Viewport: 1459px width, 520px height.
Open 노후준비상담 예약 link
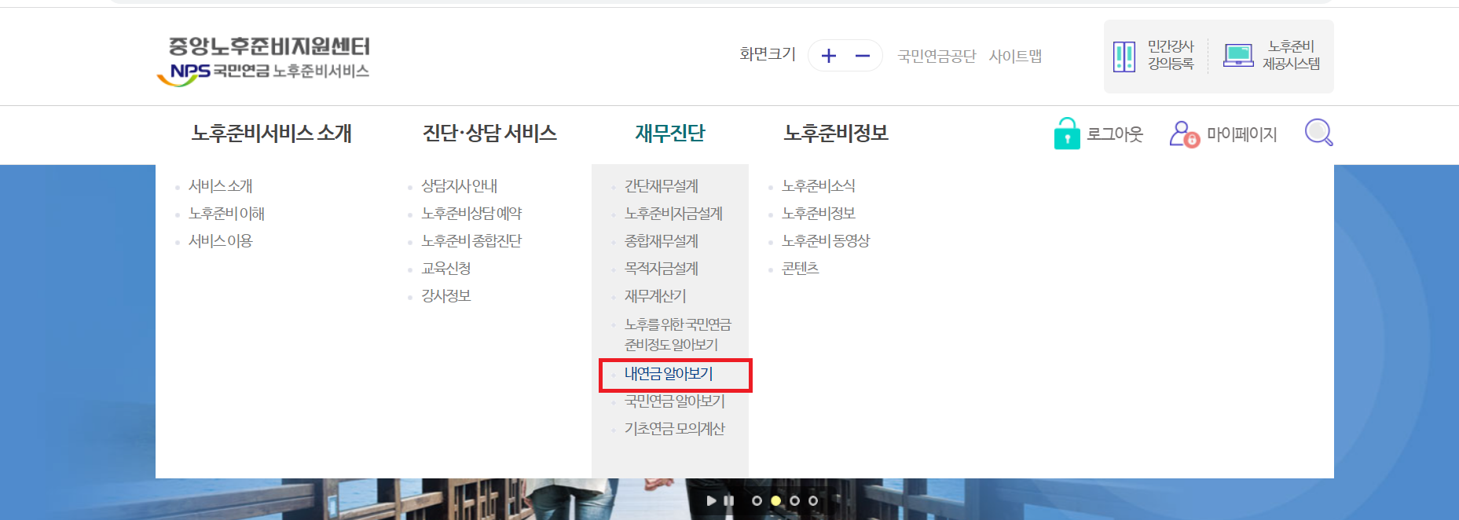pyautogui.click(x=471, y=214)
